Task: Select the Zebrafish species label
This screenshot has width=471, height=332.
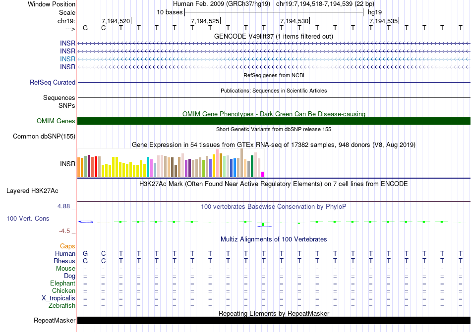Action: coord(62,306)
